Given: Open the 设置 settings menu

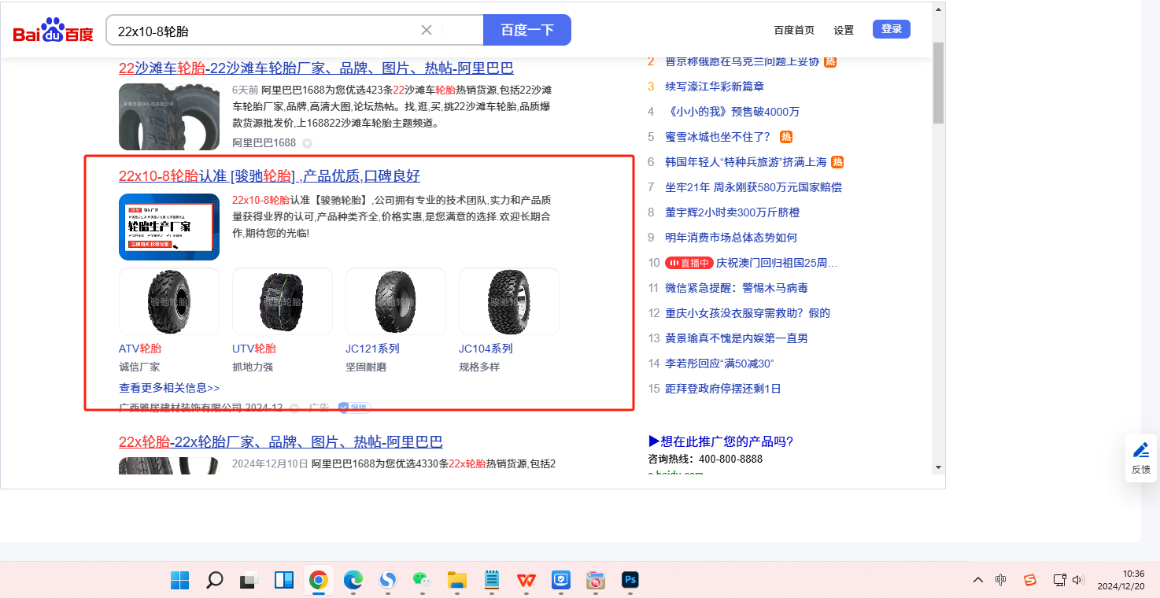Looking at the screenshot, I should pyautogui.click(x=844, y=30).
